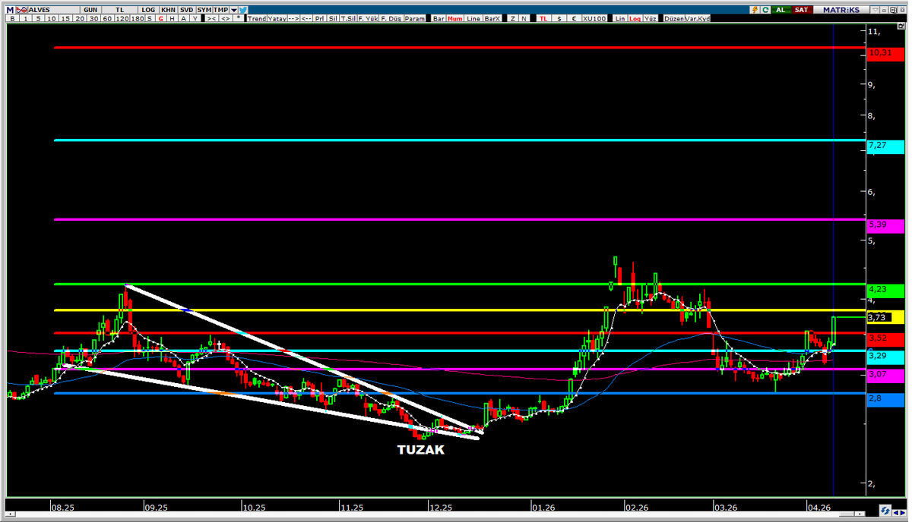912x522 pixels.
Task: Open the dropdown arrow next to TMP
Action: [x=233, y=10]
